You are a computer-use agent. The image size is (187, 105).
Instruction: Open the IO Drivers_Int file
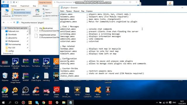point(67,92)
